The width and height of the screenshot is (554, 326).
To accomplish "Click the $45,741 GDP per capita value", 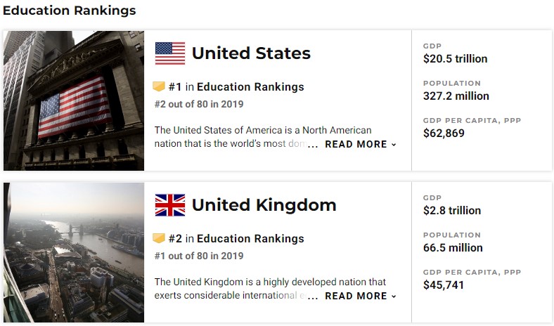I will click(x=444, y=285).
